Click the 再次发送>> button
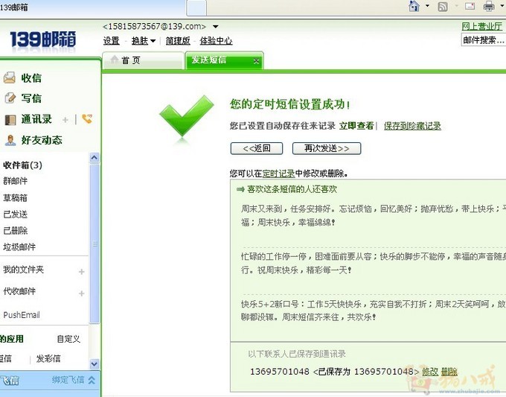The image size is (506, 397). [x=327, y=148]
